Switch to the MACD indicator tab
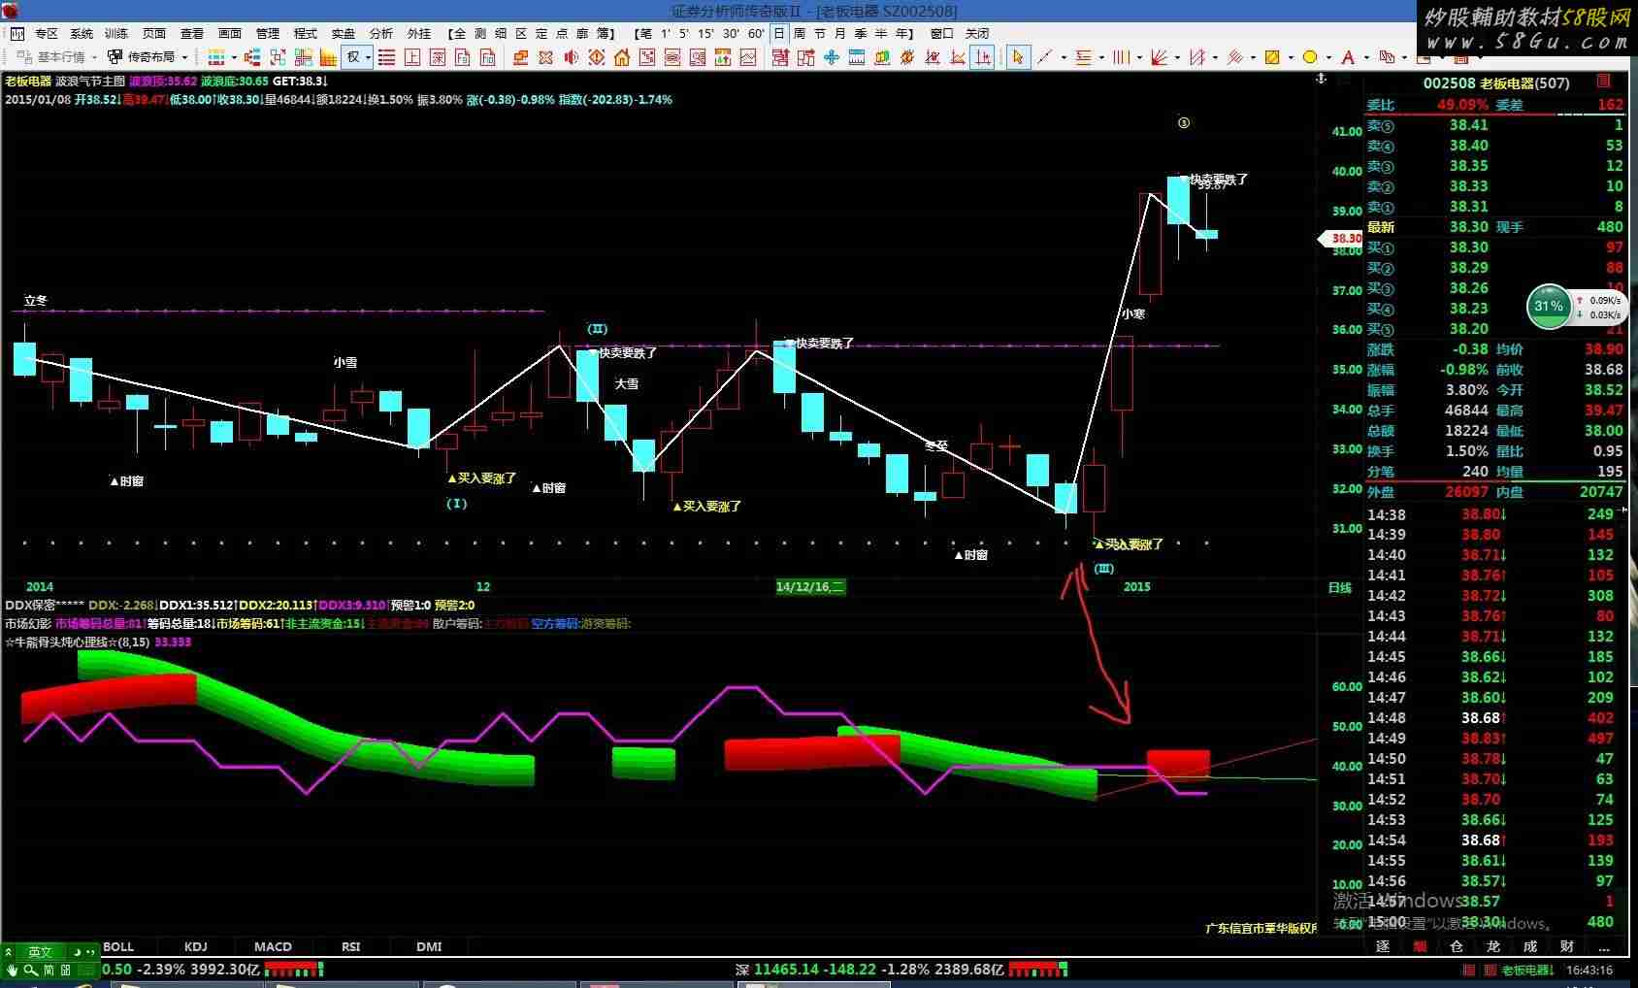Image resolution: width=1638 pixels, height=988 pixels. click(x=273, y=946)
